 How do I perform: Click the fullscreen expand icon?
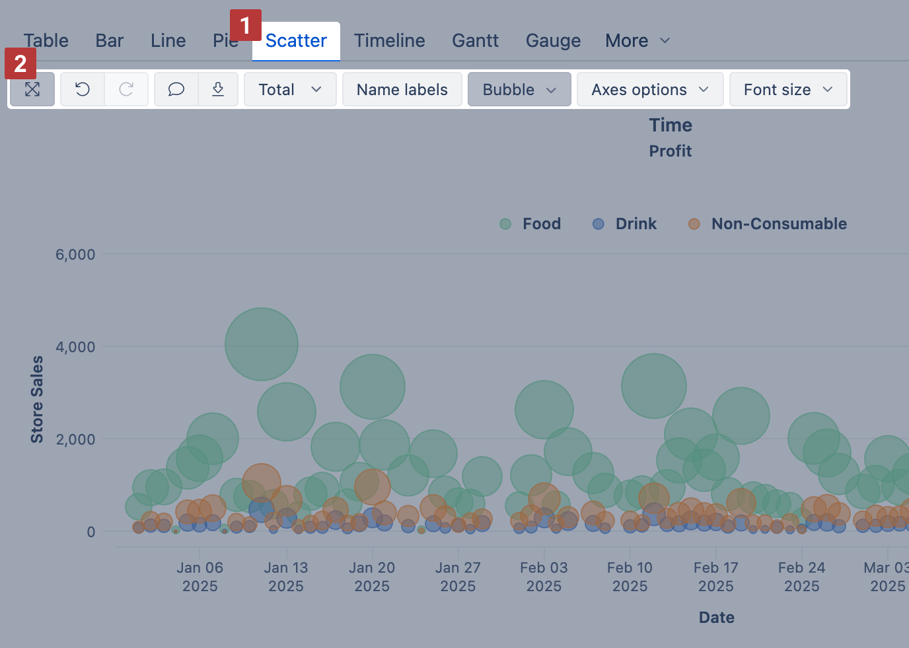coord(32,89)
